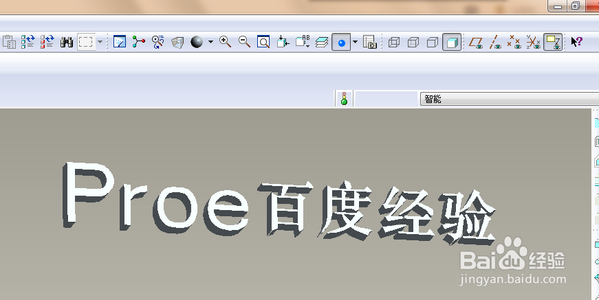Open the Find tool binoculars icon

click(67, 42)
